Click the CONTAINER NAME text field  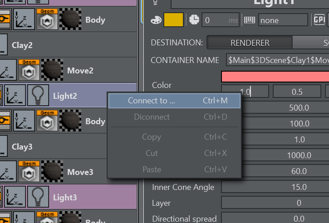coord(277,60)
